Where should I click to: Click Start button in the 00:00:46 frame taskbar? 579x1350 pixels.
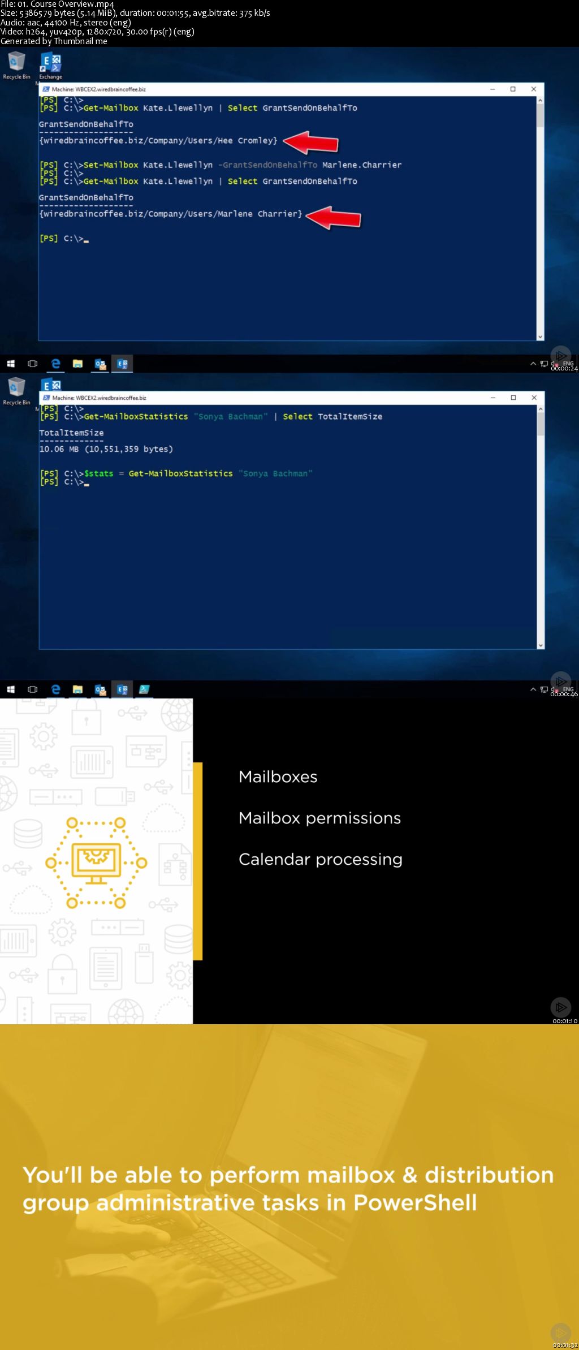(10, 689)
